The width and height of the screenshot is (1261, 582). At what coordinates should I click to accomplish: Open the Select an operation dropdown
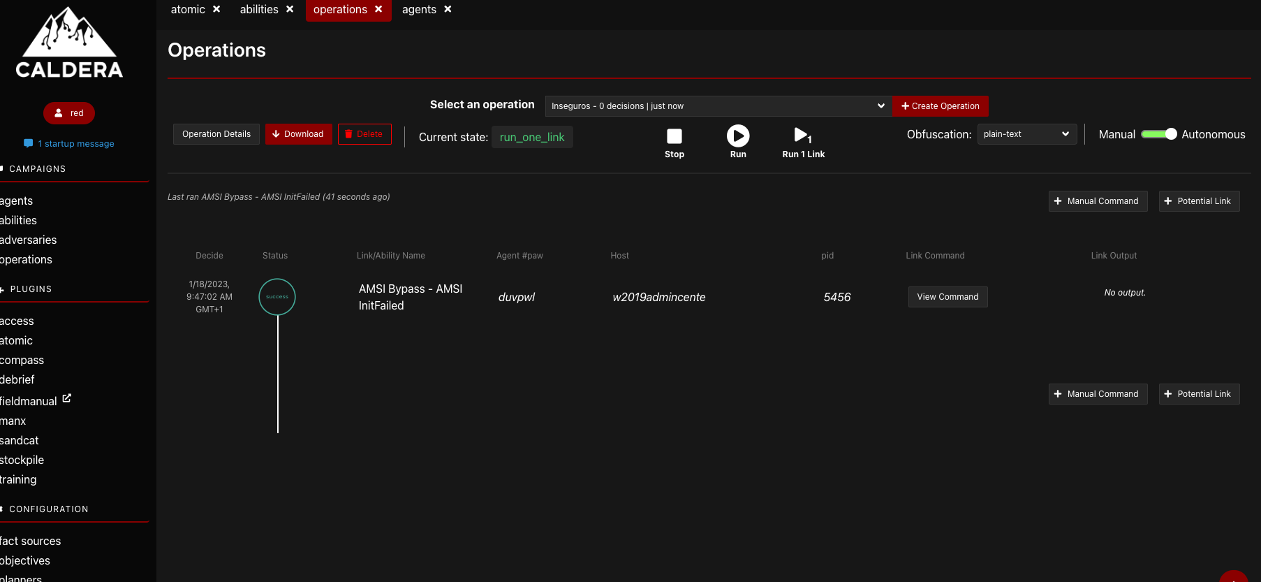click(x=718, y=106)
